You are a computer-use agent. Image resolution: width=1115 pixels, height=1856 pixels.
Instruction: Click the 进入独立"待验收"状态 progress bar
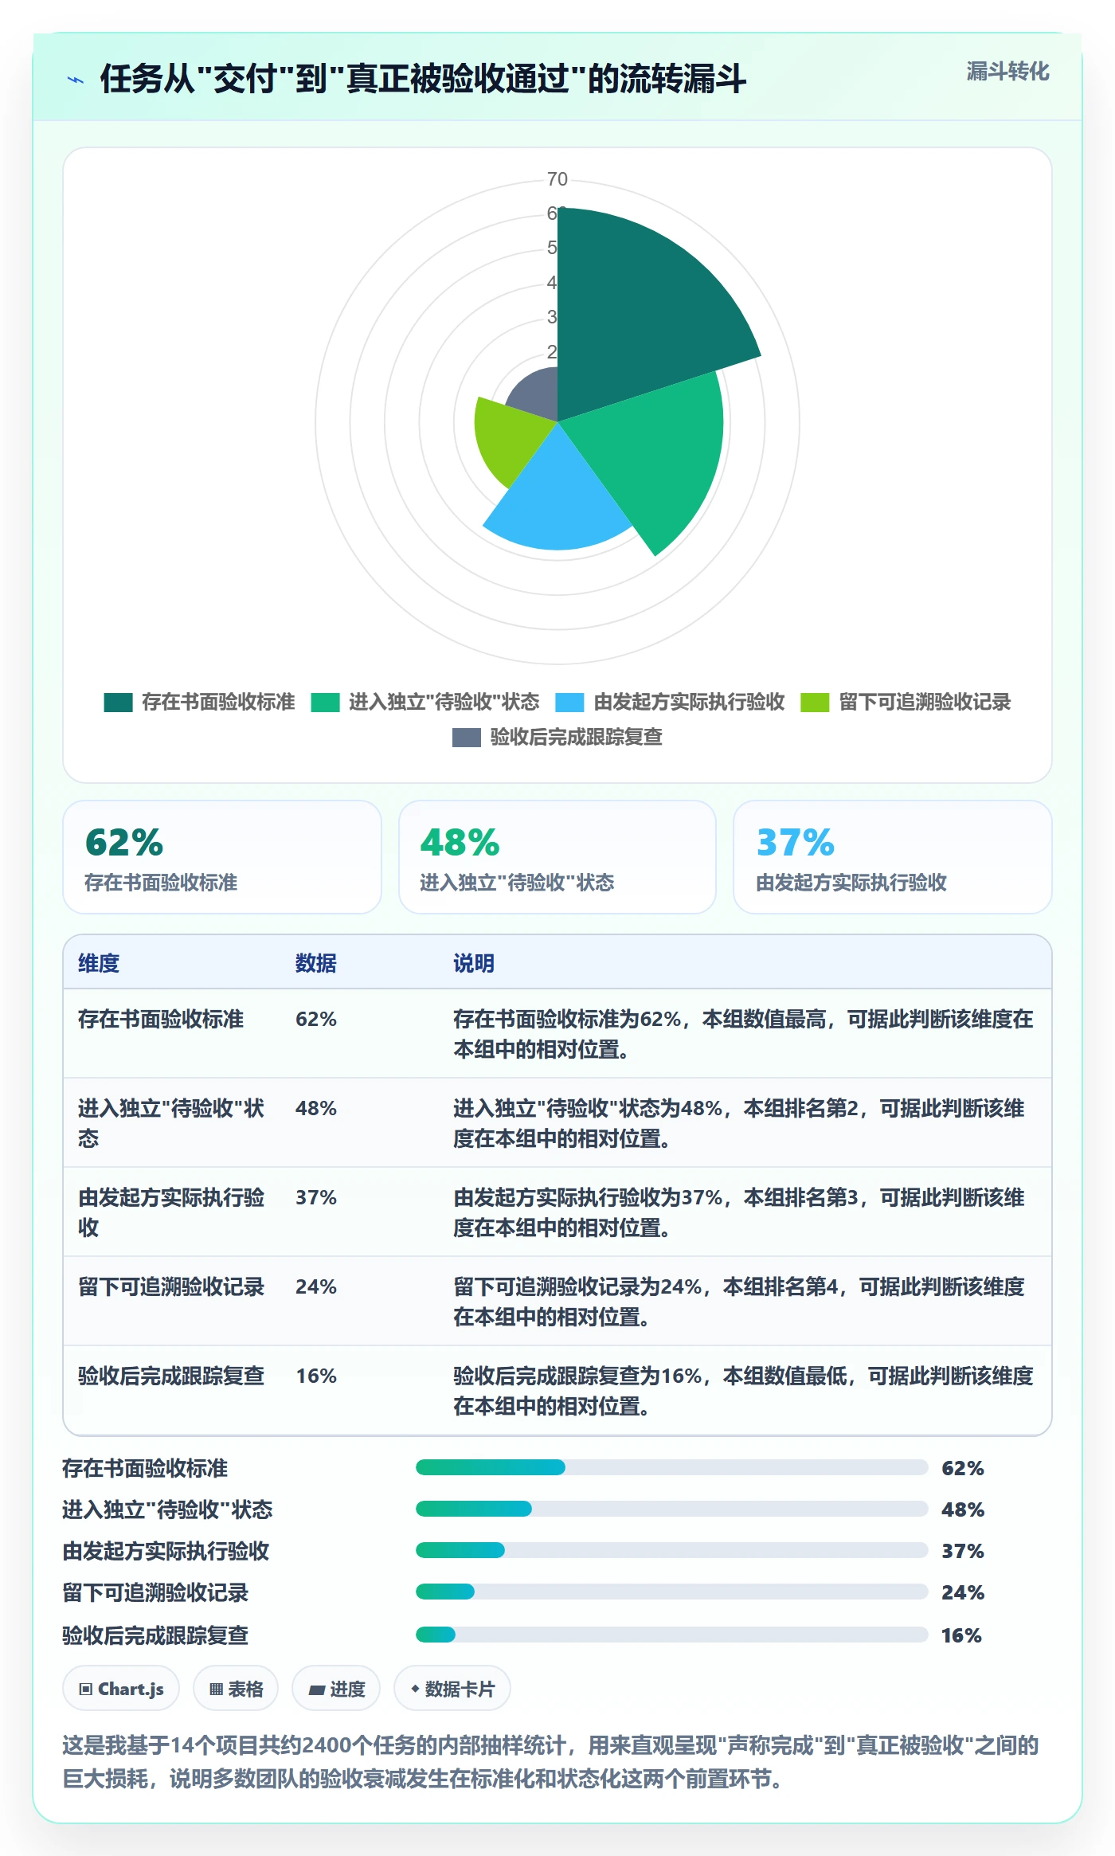click(671, 1509)
